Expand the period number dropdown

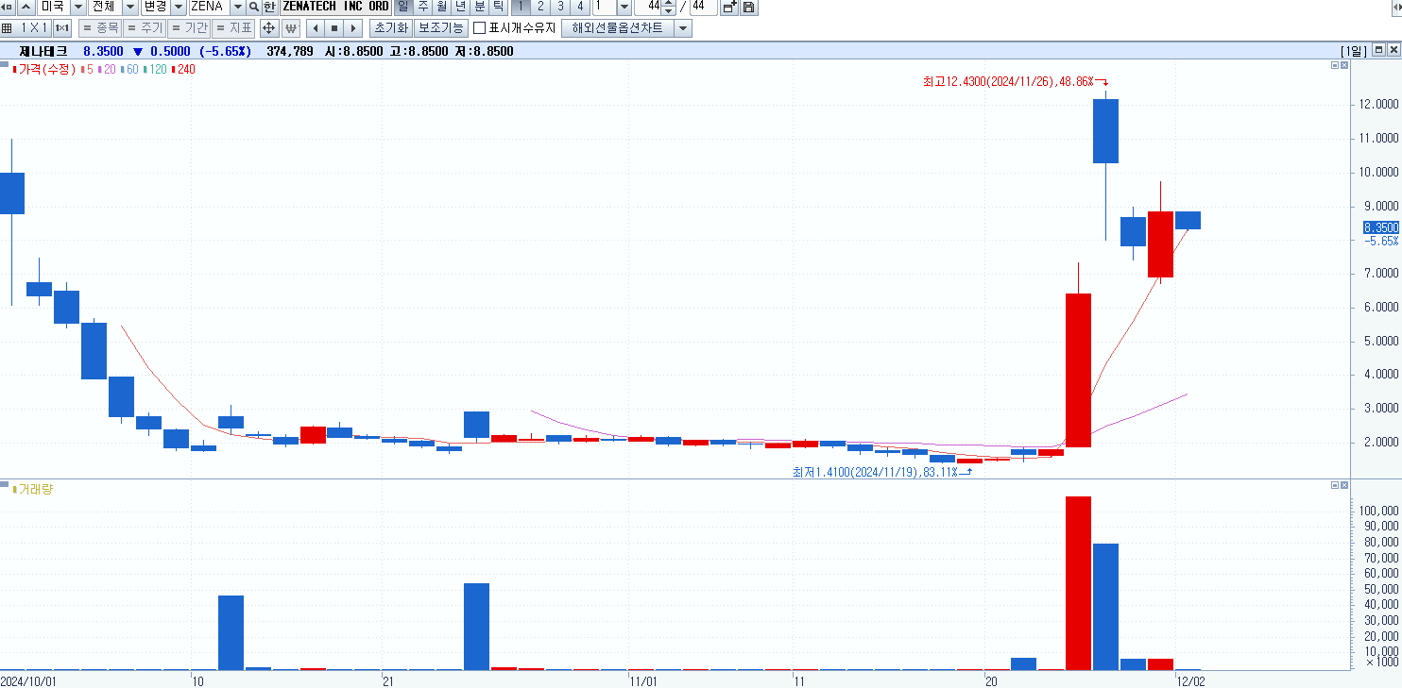tap(624, 7)
